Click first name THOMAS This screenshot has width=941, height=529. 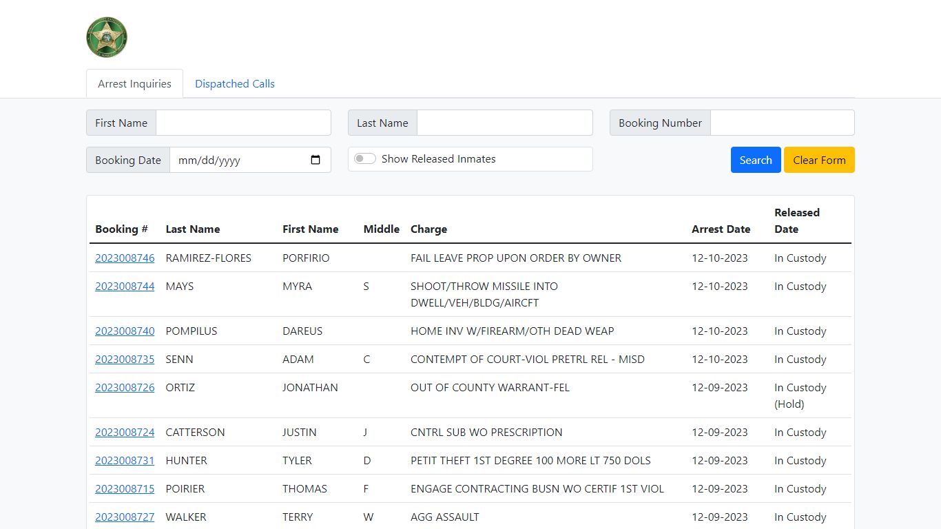304,489
